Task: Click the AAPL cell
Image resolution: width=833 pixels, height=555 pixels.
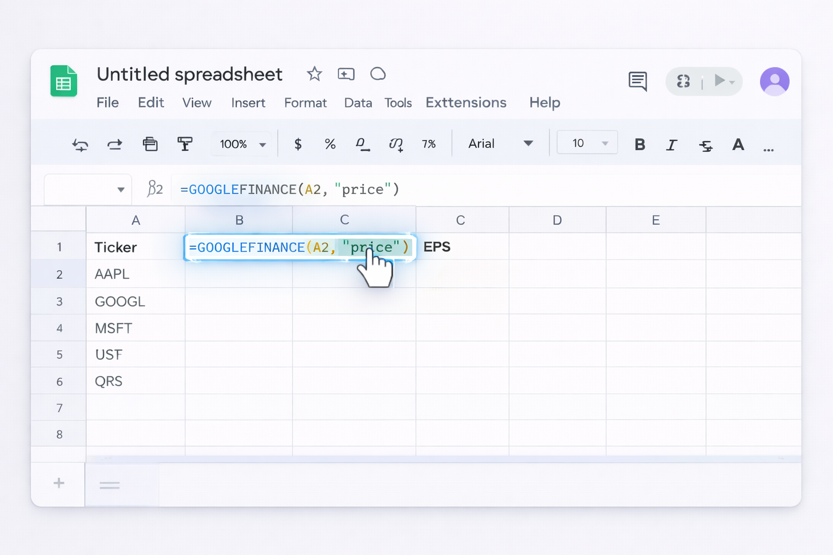Action: click(136, 274)
